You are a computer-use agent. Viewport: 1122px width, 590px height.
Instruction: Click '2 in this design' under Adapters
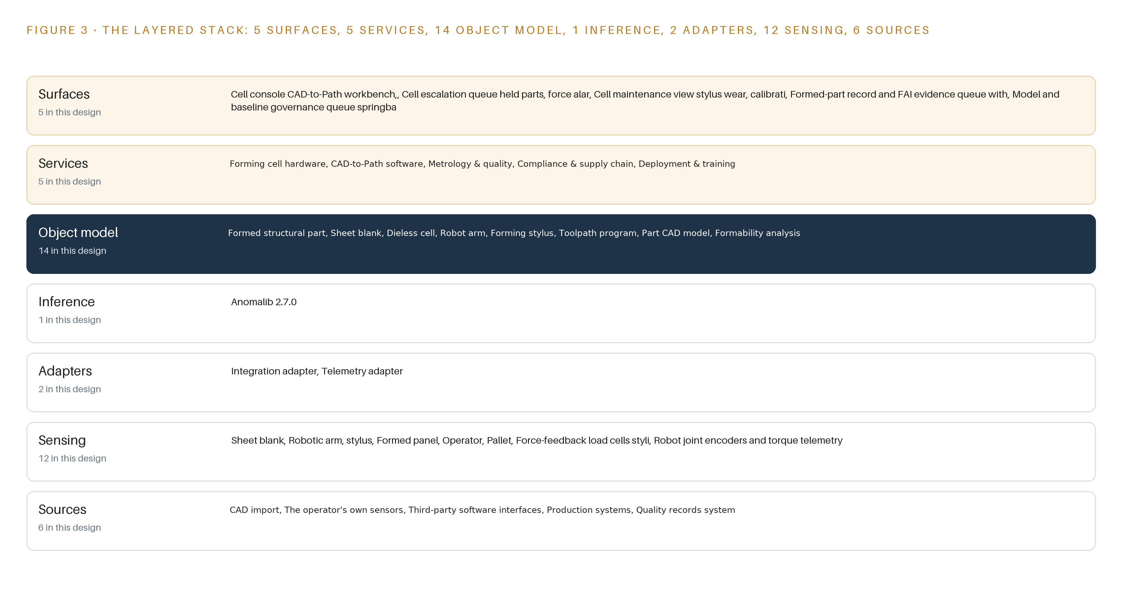(70, 389)
